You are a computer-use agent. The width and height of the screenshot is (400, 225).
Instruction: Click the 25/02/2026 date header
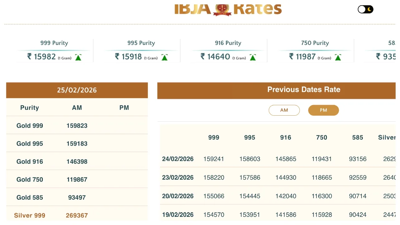(x=77, y=90)
